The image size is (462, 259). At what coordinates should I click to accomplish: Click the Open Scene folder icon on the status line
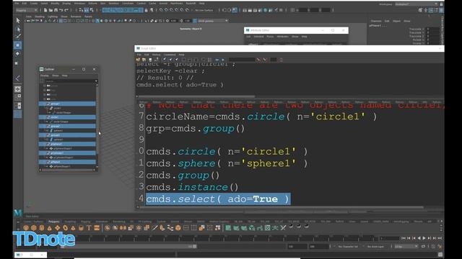pos(51,10)
